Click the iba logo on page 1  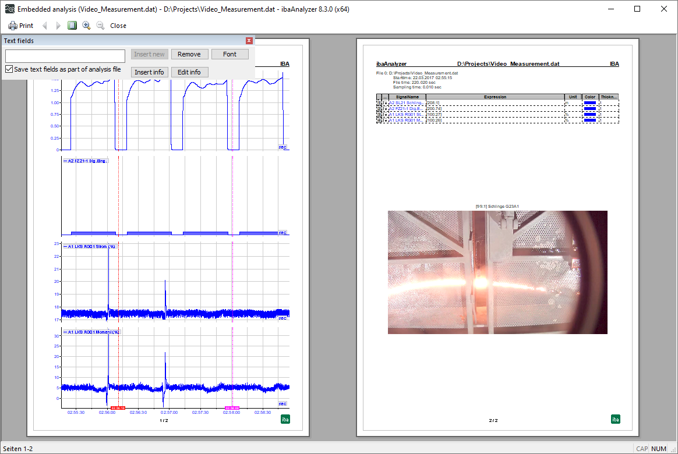(x=285, y=419)
